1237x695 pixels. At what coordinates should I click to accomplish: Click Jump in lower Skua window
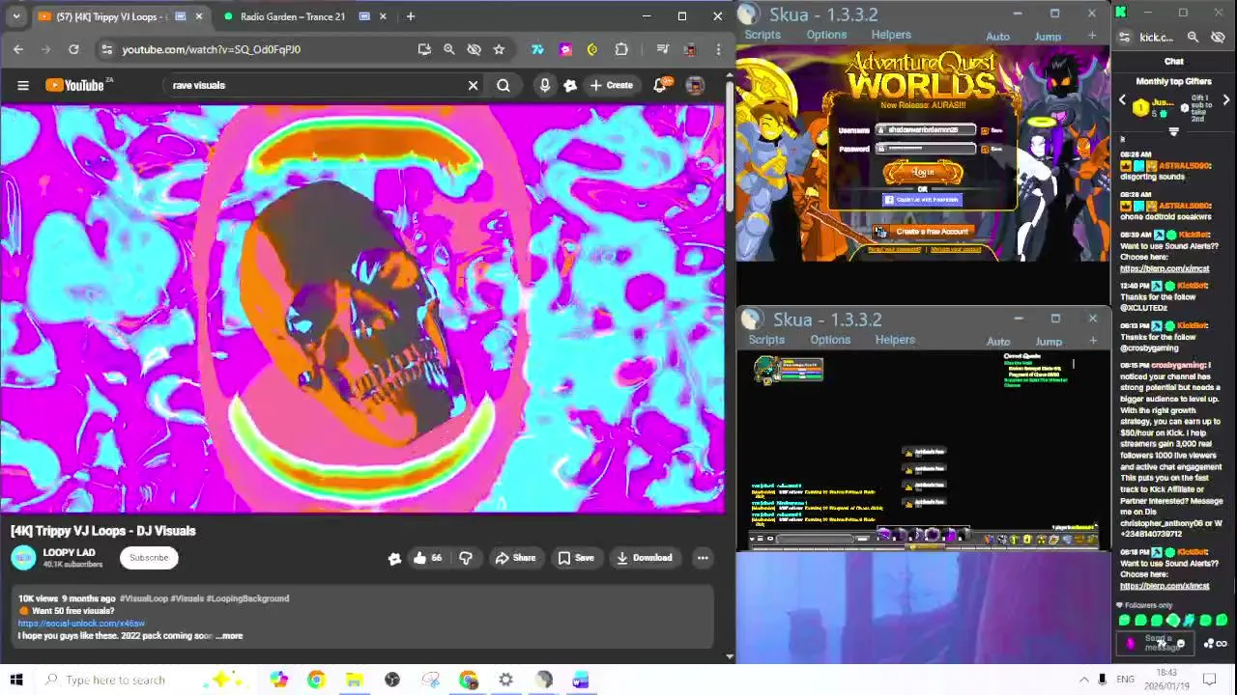[1049, 342]
